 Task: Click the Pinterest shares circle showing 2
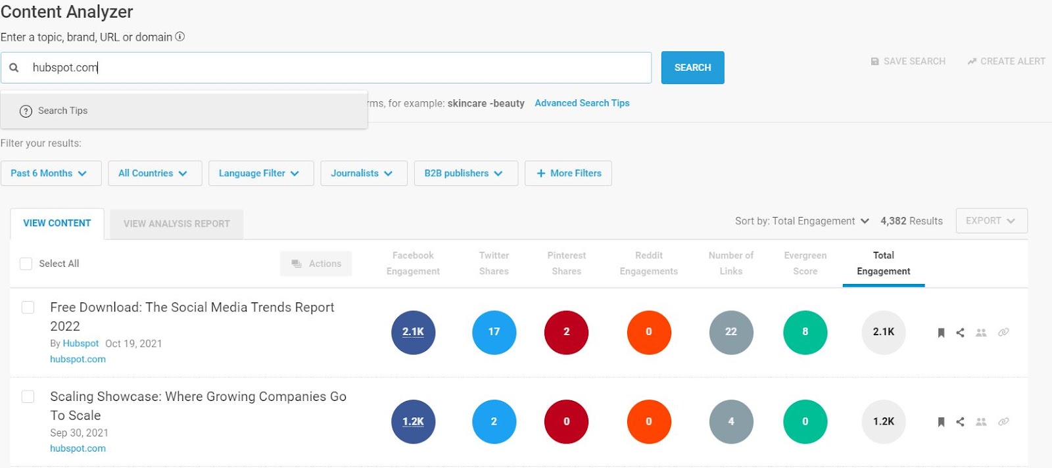[566, 332]
